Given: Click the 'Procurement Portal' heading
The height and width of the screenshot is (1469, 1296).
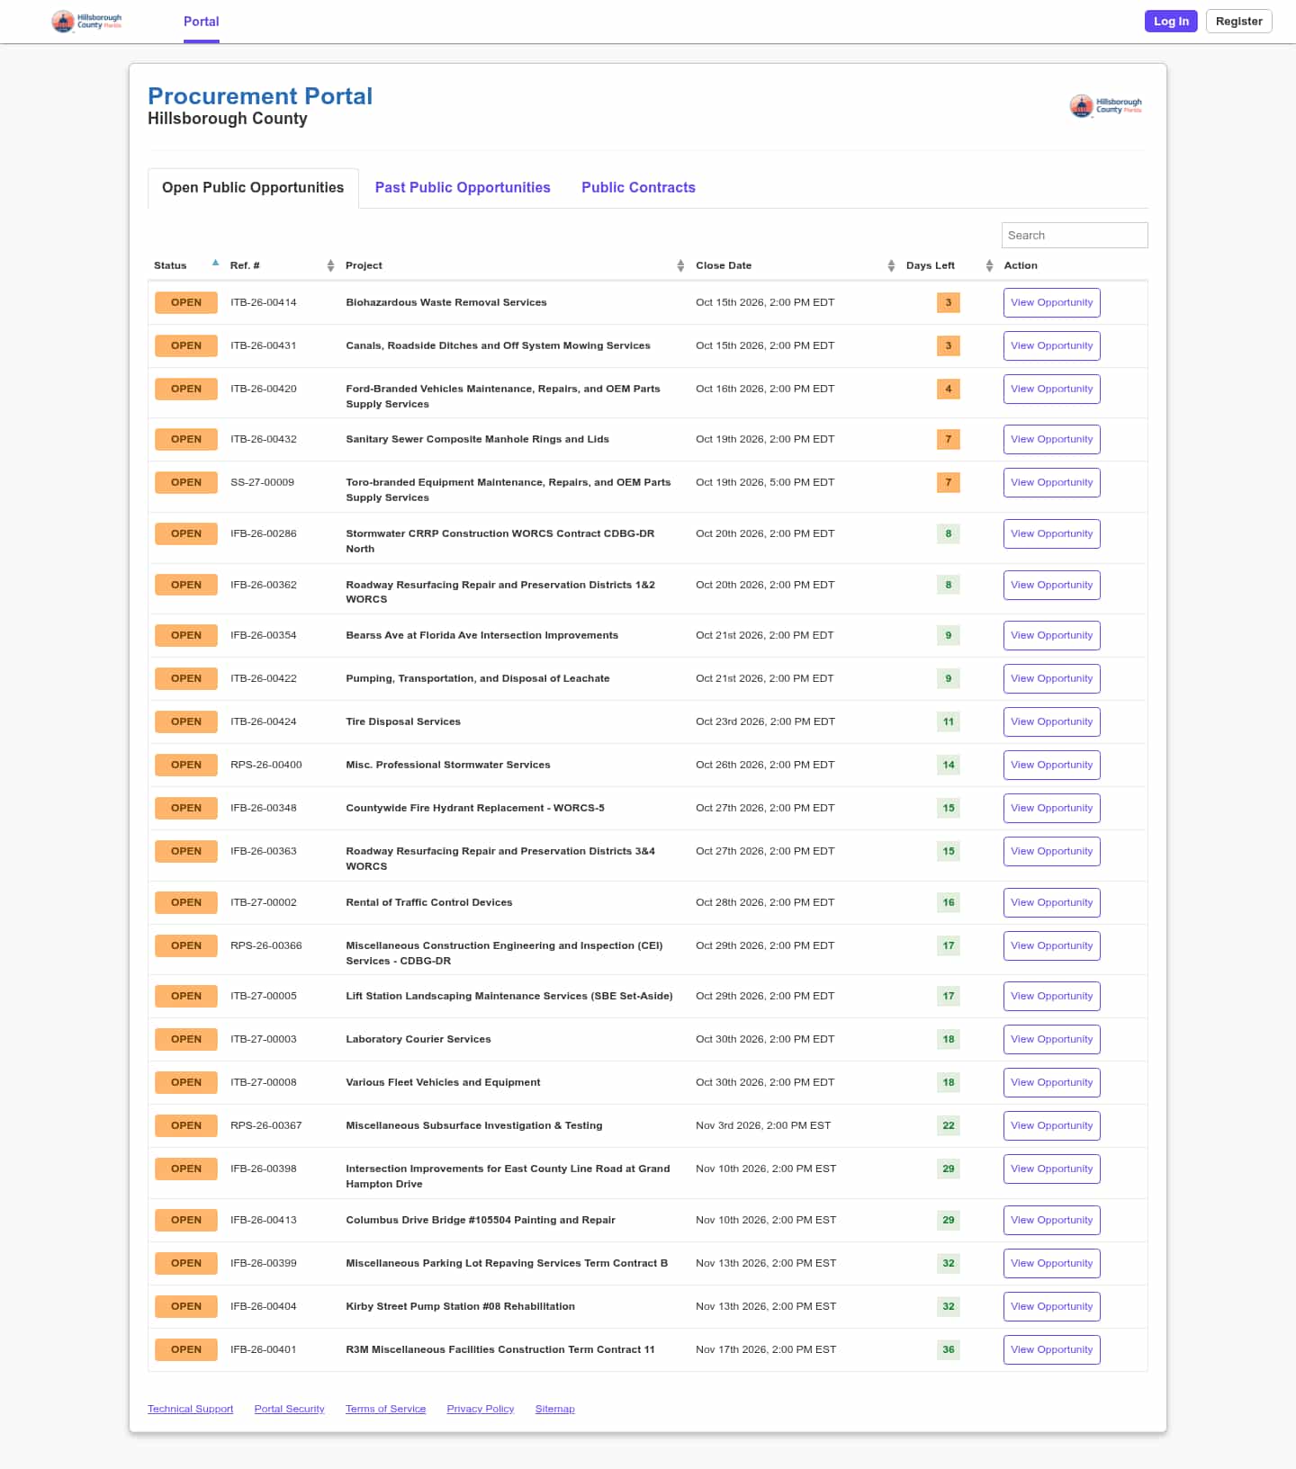Looking at the screenshot, I should pyautogui.click(x=260, y=96).
